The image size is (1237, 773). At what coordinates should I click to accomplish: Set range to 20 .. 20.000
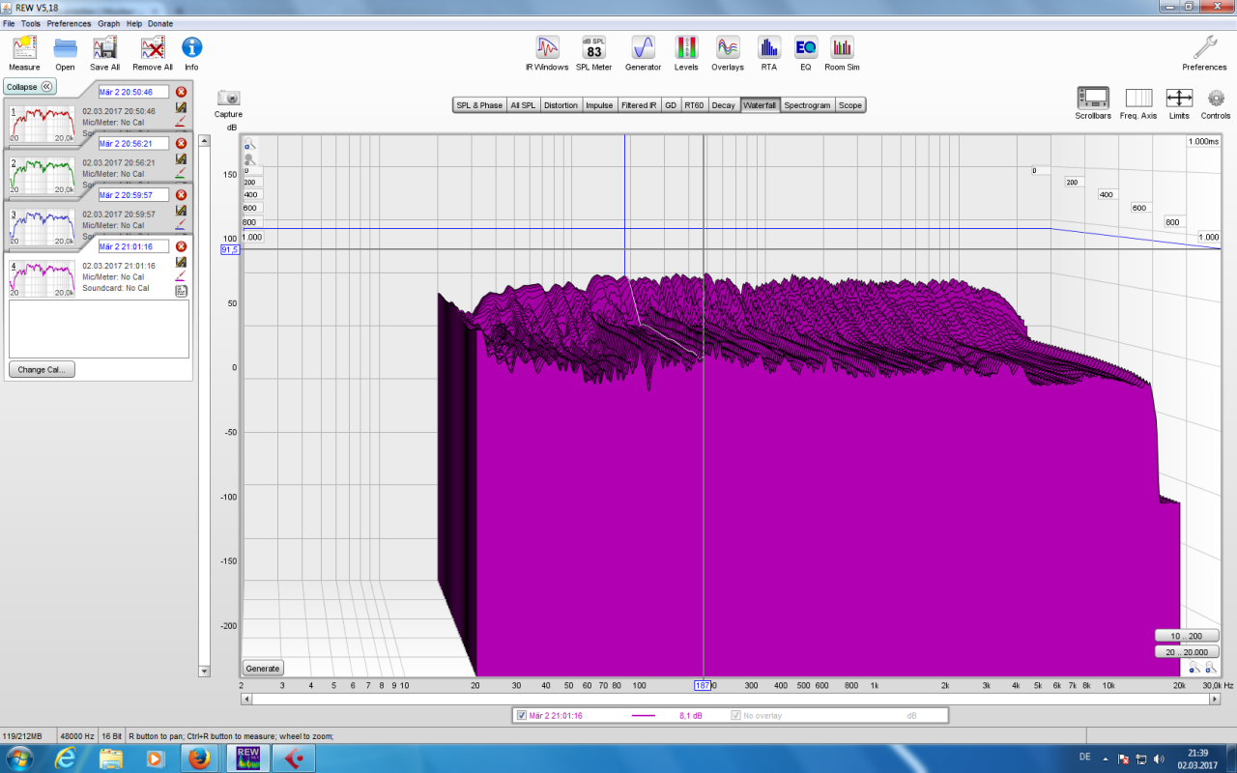[1187, 652]
